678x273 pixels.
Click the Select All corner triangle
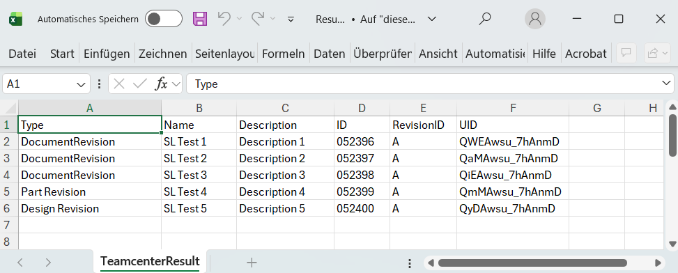(10, 108)
